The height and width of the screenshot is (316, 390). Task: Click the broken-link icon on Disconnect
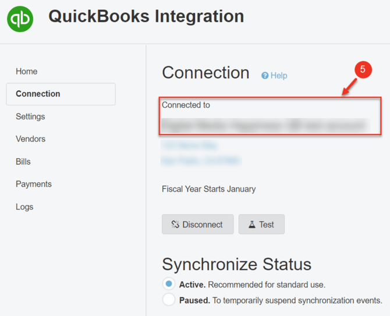click(x=175, y=225)
